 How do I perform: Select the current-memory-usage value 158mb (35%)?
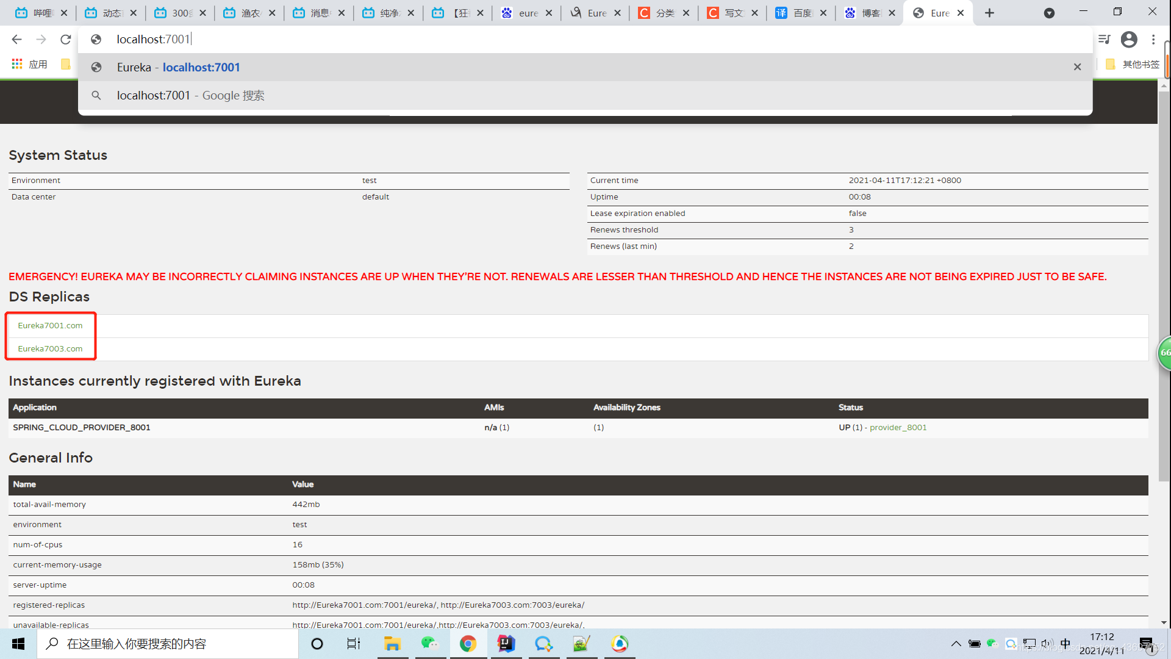click(318, 564)
